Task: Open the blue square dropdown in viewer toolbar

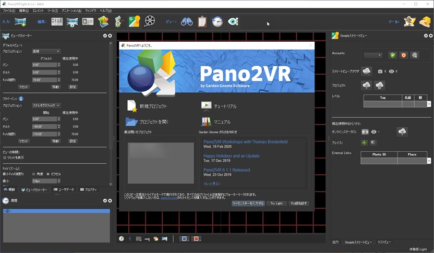Action: point(184,238)
